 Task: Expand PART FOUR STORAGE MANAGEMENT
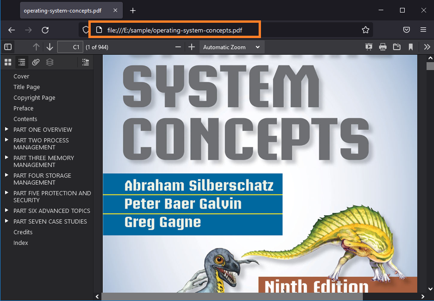pos(7,175)
